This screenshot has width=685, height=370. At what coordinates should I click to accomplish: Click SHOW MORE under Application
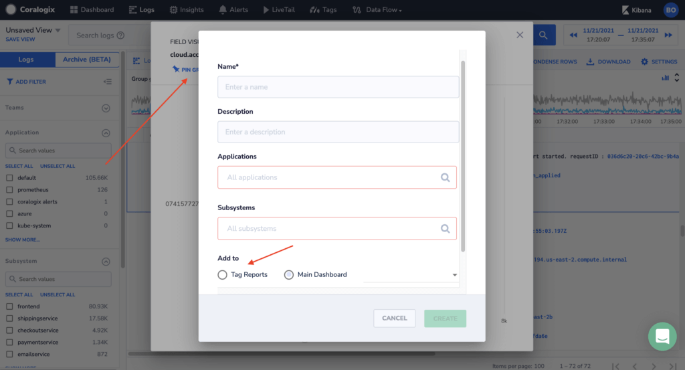point(22,240)
